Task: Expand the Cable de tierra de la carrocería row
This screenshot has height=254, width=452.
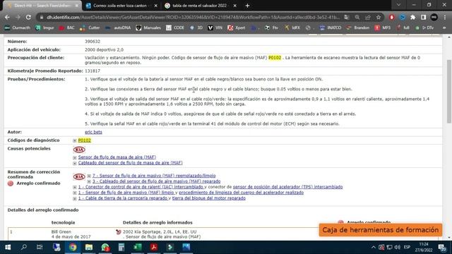Action: coord(75,199)
